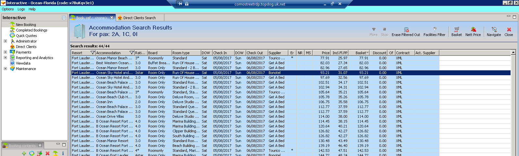Click Basket column sort arrow header

pyautogui.click(x=367, y=53)
